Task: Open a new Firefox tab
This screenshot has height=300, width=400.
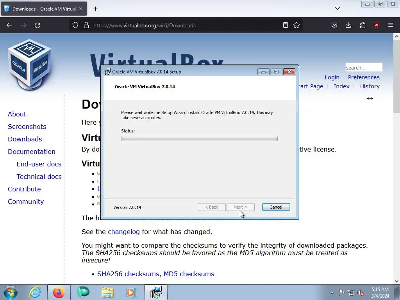Action: (95, 9)
